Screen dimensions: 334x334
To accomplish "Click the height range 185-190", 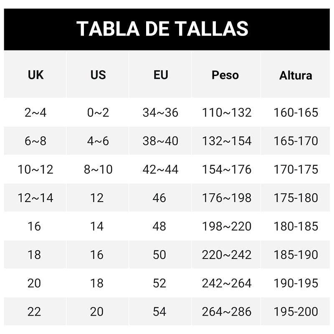I will pyautogui.click(x=296, y=255).
